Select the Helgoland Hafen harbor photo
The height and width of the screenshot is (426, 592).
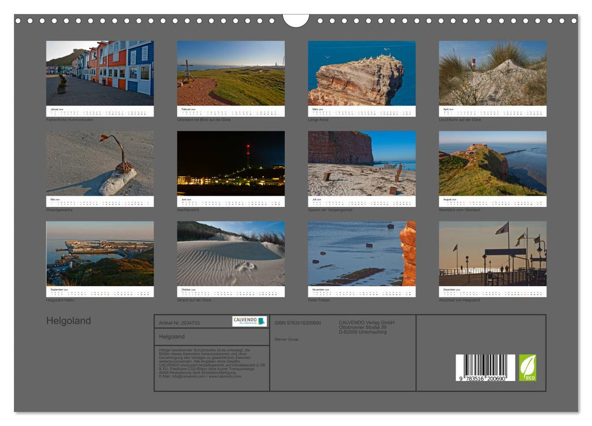tap(100, 253)
